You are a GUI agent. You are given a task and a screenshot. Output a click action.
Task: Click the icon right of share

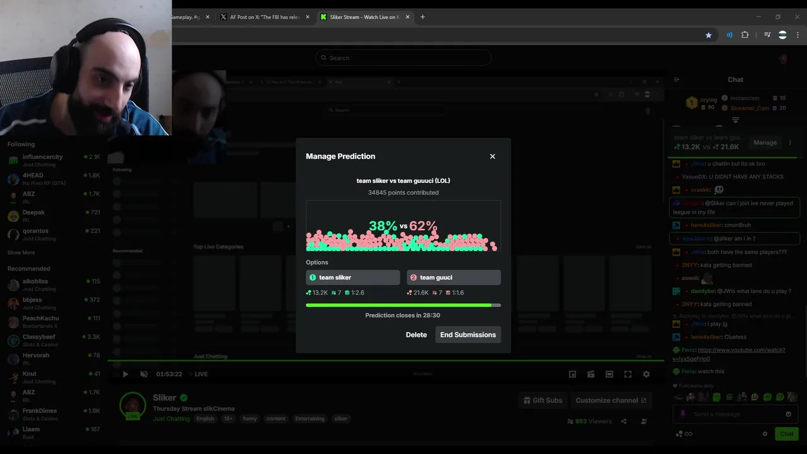click(x=644, y=421)
